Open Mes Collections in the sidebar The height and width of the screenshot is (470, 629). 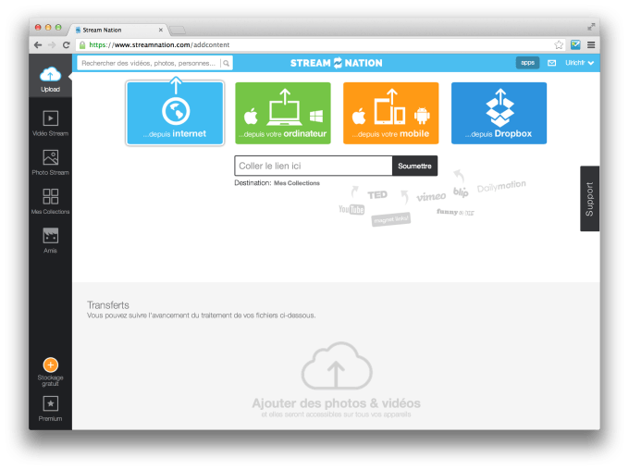tap(50, 201)
